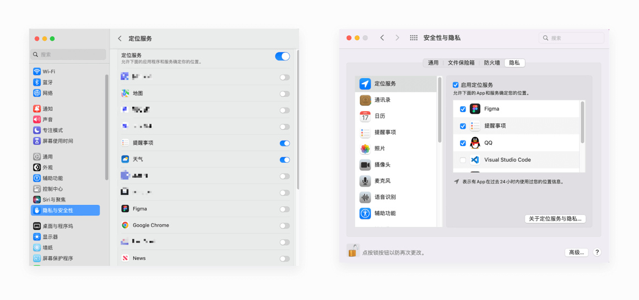The image size is (639, 300).
Task: Select 摄像头 in the privacy category list
Action: click(x=396, y=165)
